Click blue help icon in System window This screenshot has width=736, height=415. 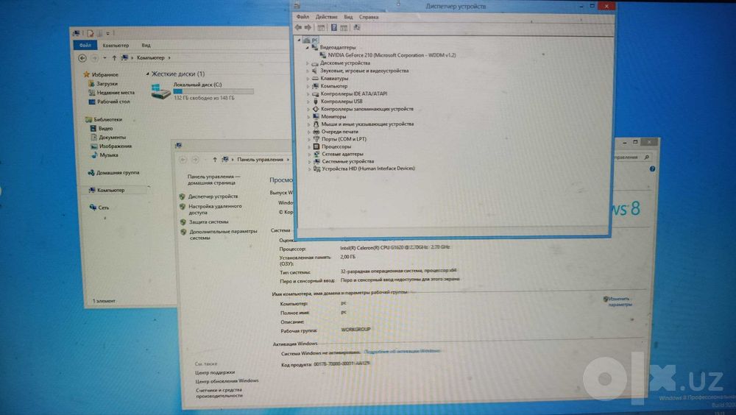click(x=652, y=169)
